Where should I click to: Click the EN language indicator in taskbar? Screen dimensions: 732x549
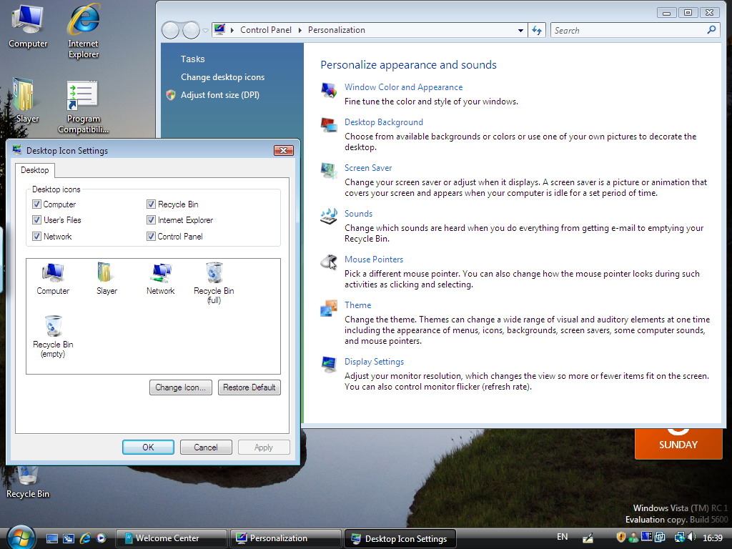tap(562, 537)
